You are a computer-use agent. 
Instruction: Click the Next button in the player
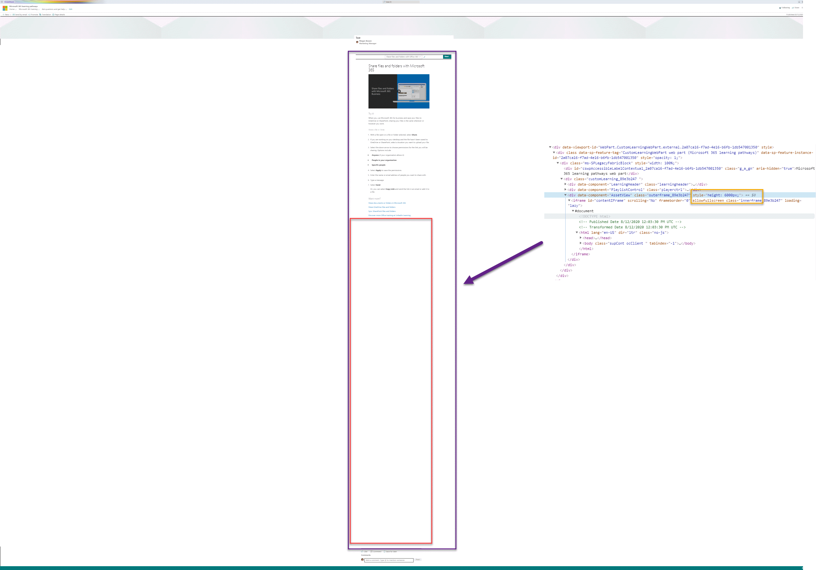tap(447, 57)
